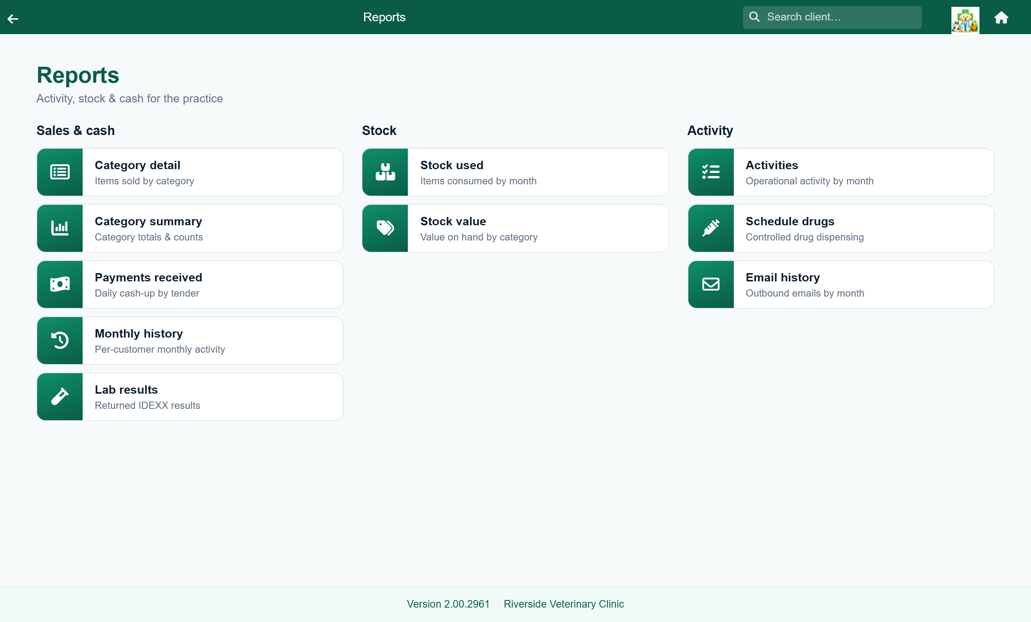1031x622 pixels.
Task: Open the Monthly history report
Action: (190, 340)
